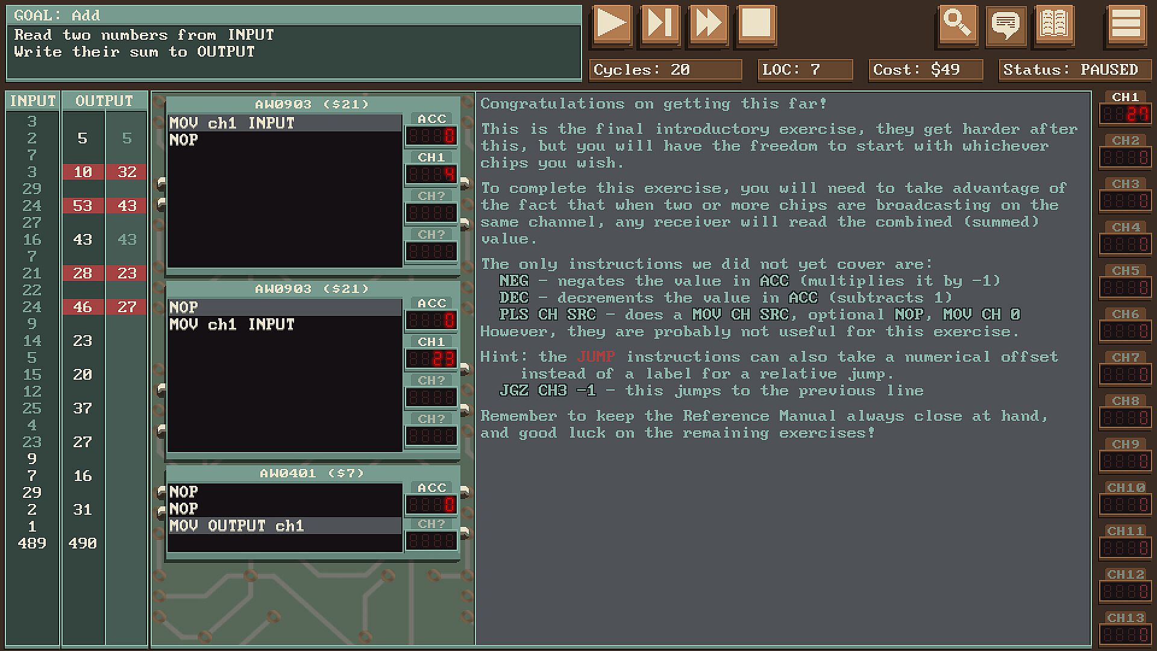Click the OUTPUT column header
The width and height of the screenshot is (1157, 651).
pyautogui.click(x=104, y=101)
